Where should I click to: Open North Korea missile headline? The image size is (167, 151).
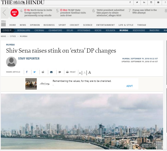[x=38, y=13]
